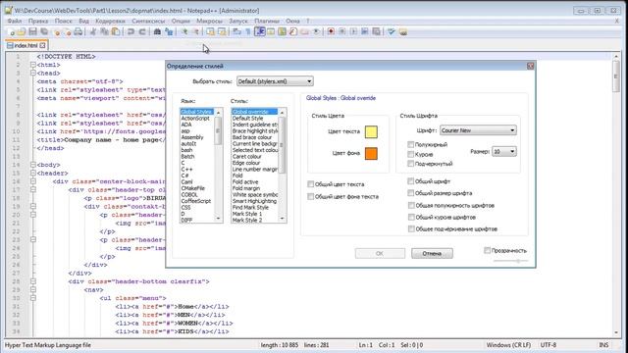Click the Save All toolbar icon
Screen dimensions: 628x353
pos(44,32)
